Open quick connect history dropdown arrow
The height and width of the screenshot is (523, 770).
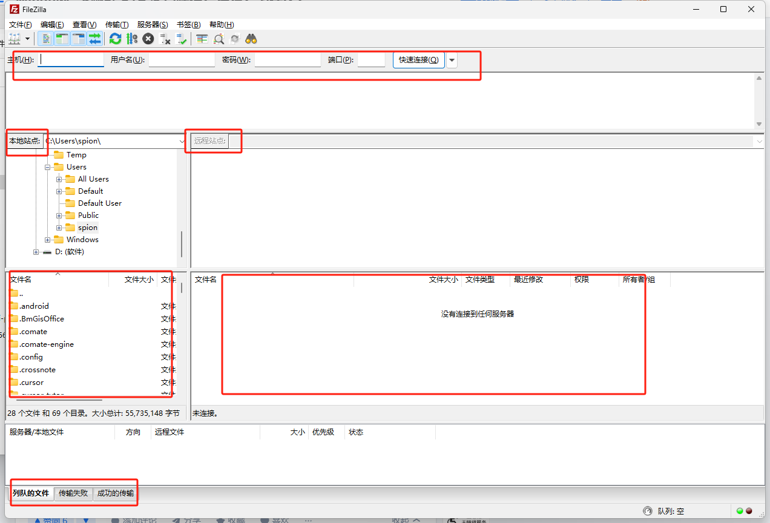452,60
